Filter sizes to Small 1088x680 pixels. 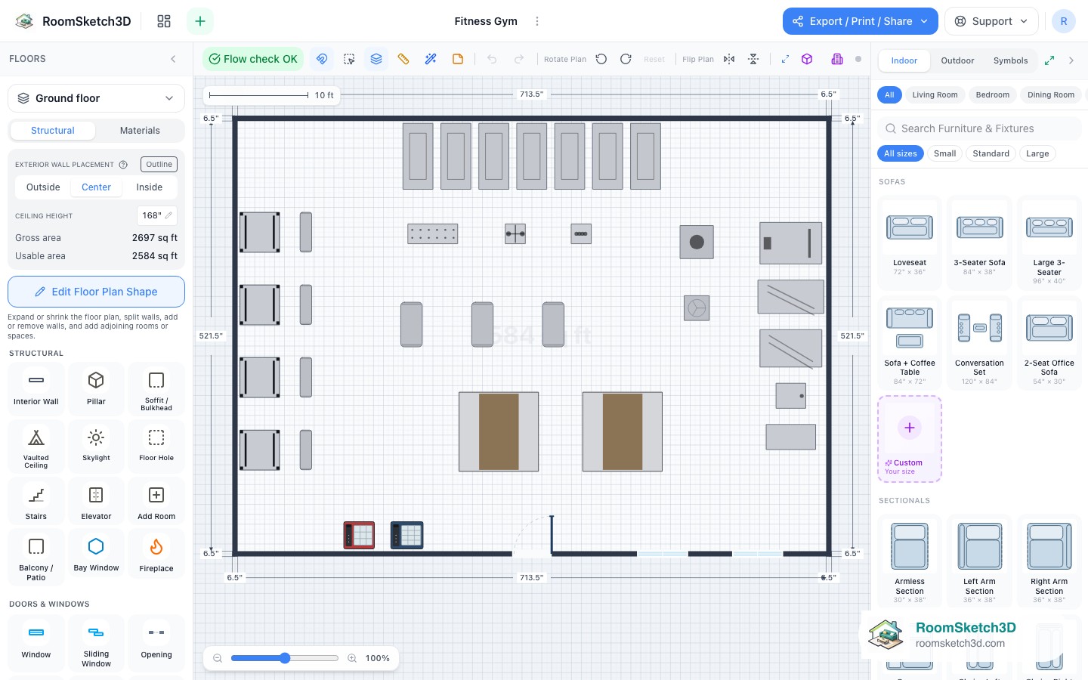pyautogui.click(x=944, y=153)
